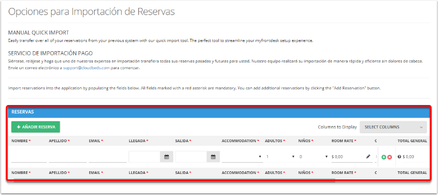Click the top TOTAL GENERAL column header
The image size is (438, 195).
coord(412,141)
